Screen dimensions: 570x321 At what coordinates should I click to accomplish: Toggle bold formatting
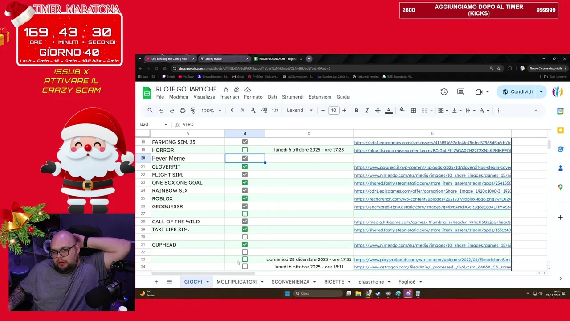(x=356, y=111)
